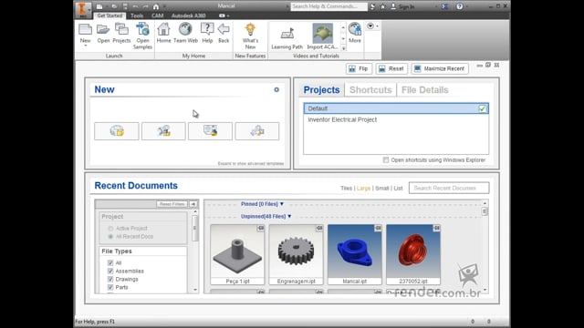The height and width of the screenshot is (328, 584).
Task: Click Reset Filters button
Action: [x=172, y=204]
